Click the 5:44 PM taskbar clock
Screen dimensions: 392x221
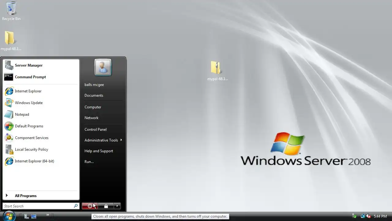tap(380, 216)
